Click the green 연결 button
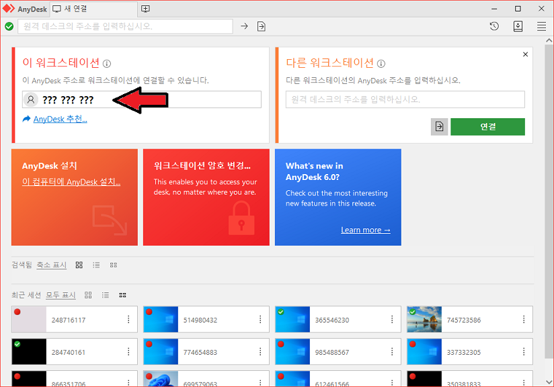Image resolution: width=554 pixels, height=387 pixels. coord(487,126)
